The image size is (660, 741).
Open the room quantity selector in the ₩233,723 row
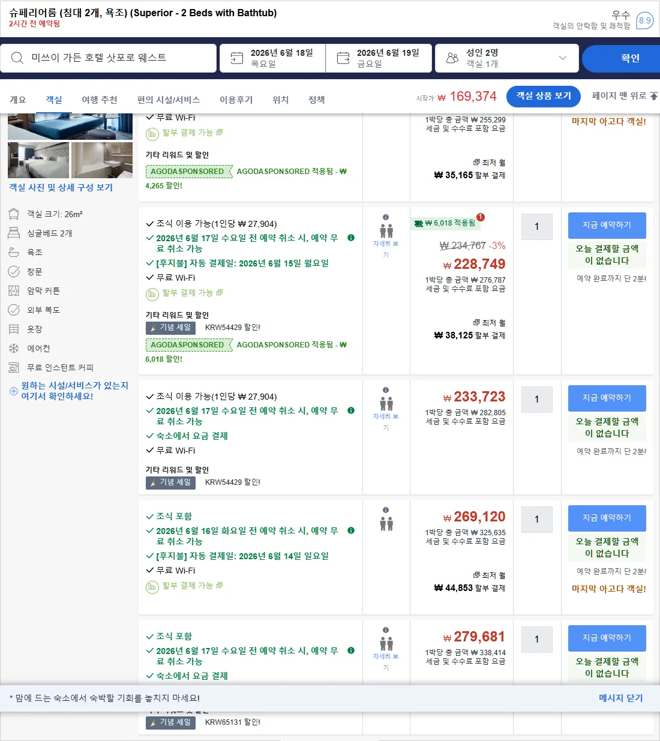click(x=537, y=400)
